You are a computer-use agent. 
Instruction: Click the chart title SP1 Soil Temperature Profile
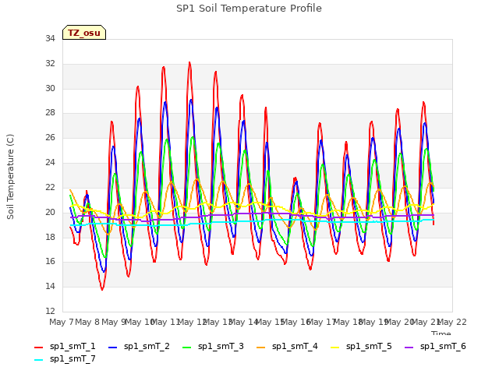(249, 9)
